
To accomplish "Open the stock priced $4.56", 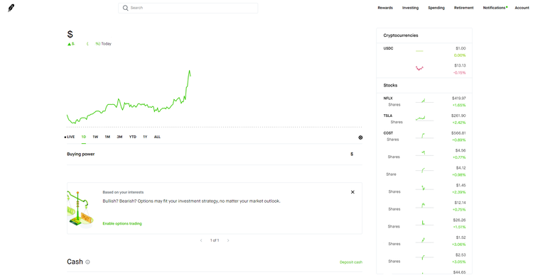I will click(x=424, y=154).
